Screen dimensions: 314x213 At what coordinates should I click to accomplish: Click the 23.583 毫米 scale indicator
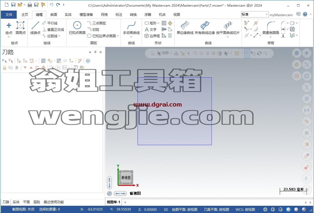pyautogui.click(x=293, y=190)
